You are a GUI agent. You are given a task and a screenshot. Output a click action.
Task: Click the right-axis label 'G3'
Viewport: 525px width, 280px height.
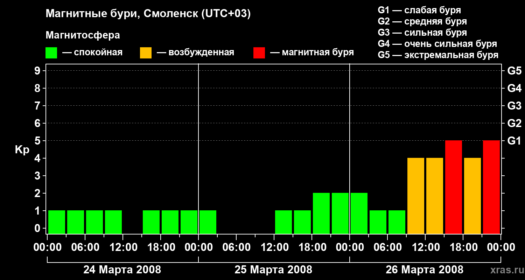click(x=514, y=106)
